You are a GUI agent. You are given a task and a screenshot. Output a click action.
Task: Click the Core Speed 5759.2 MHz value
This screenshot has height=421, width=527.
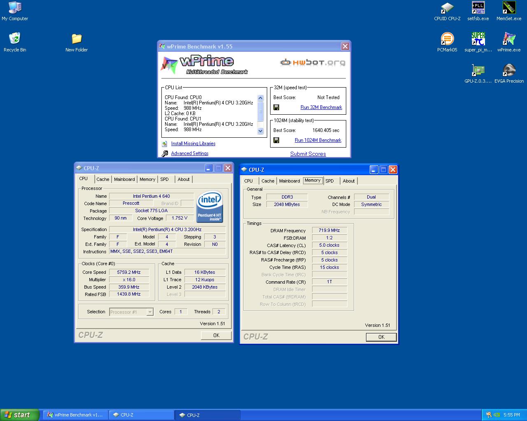129,272
